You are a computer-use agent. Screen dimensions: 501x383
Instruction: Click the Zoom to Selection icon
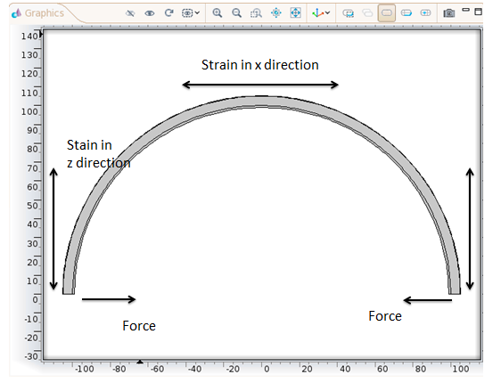[276, 13]
